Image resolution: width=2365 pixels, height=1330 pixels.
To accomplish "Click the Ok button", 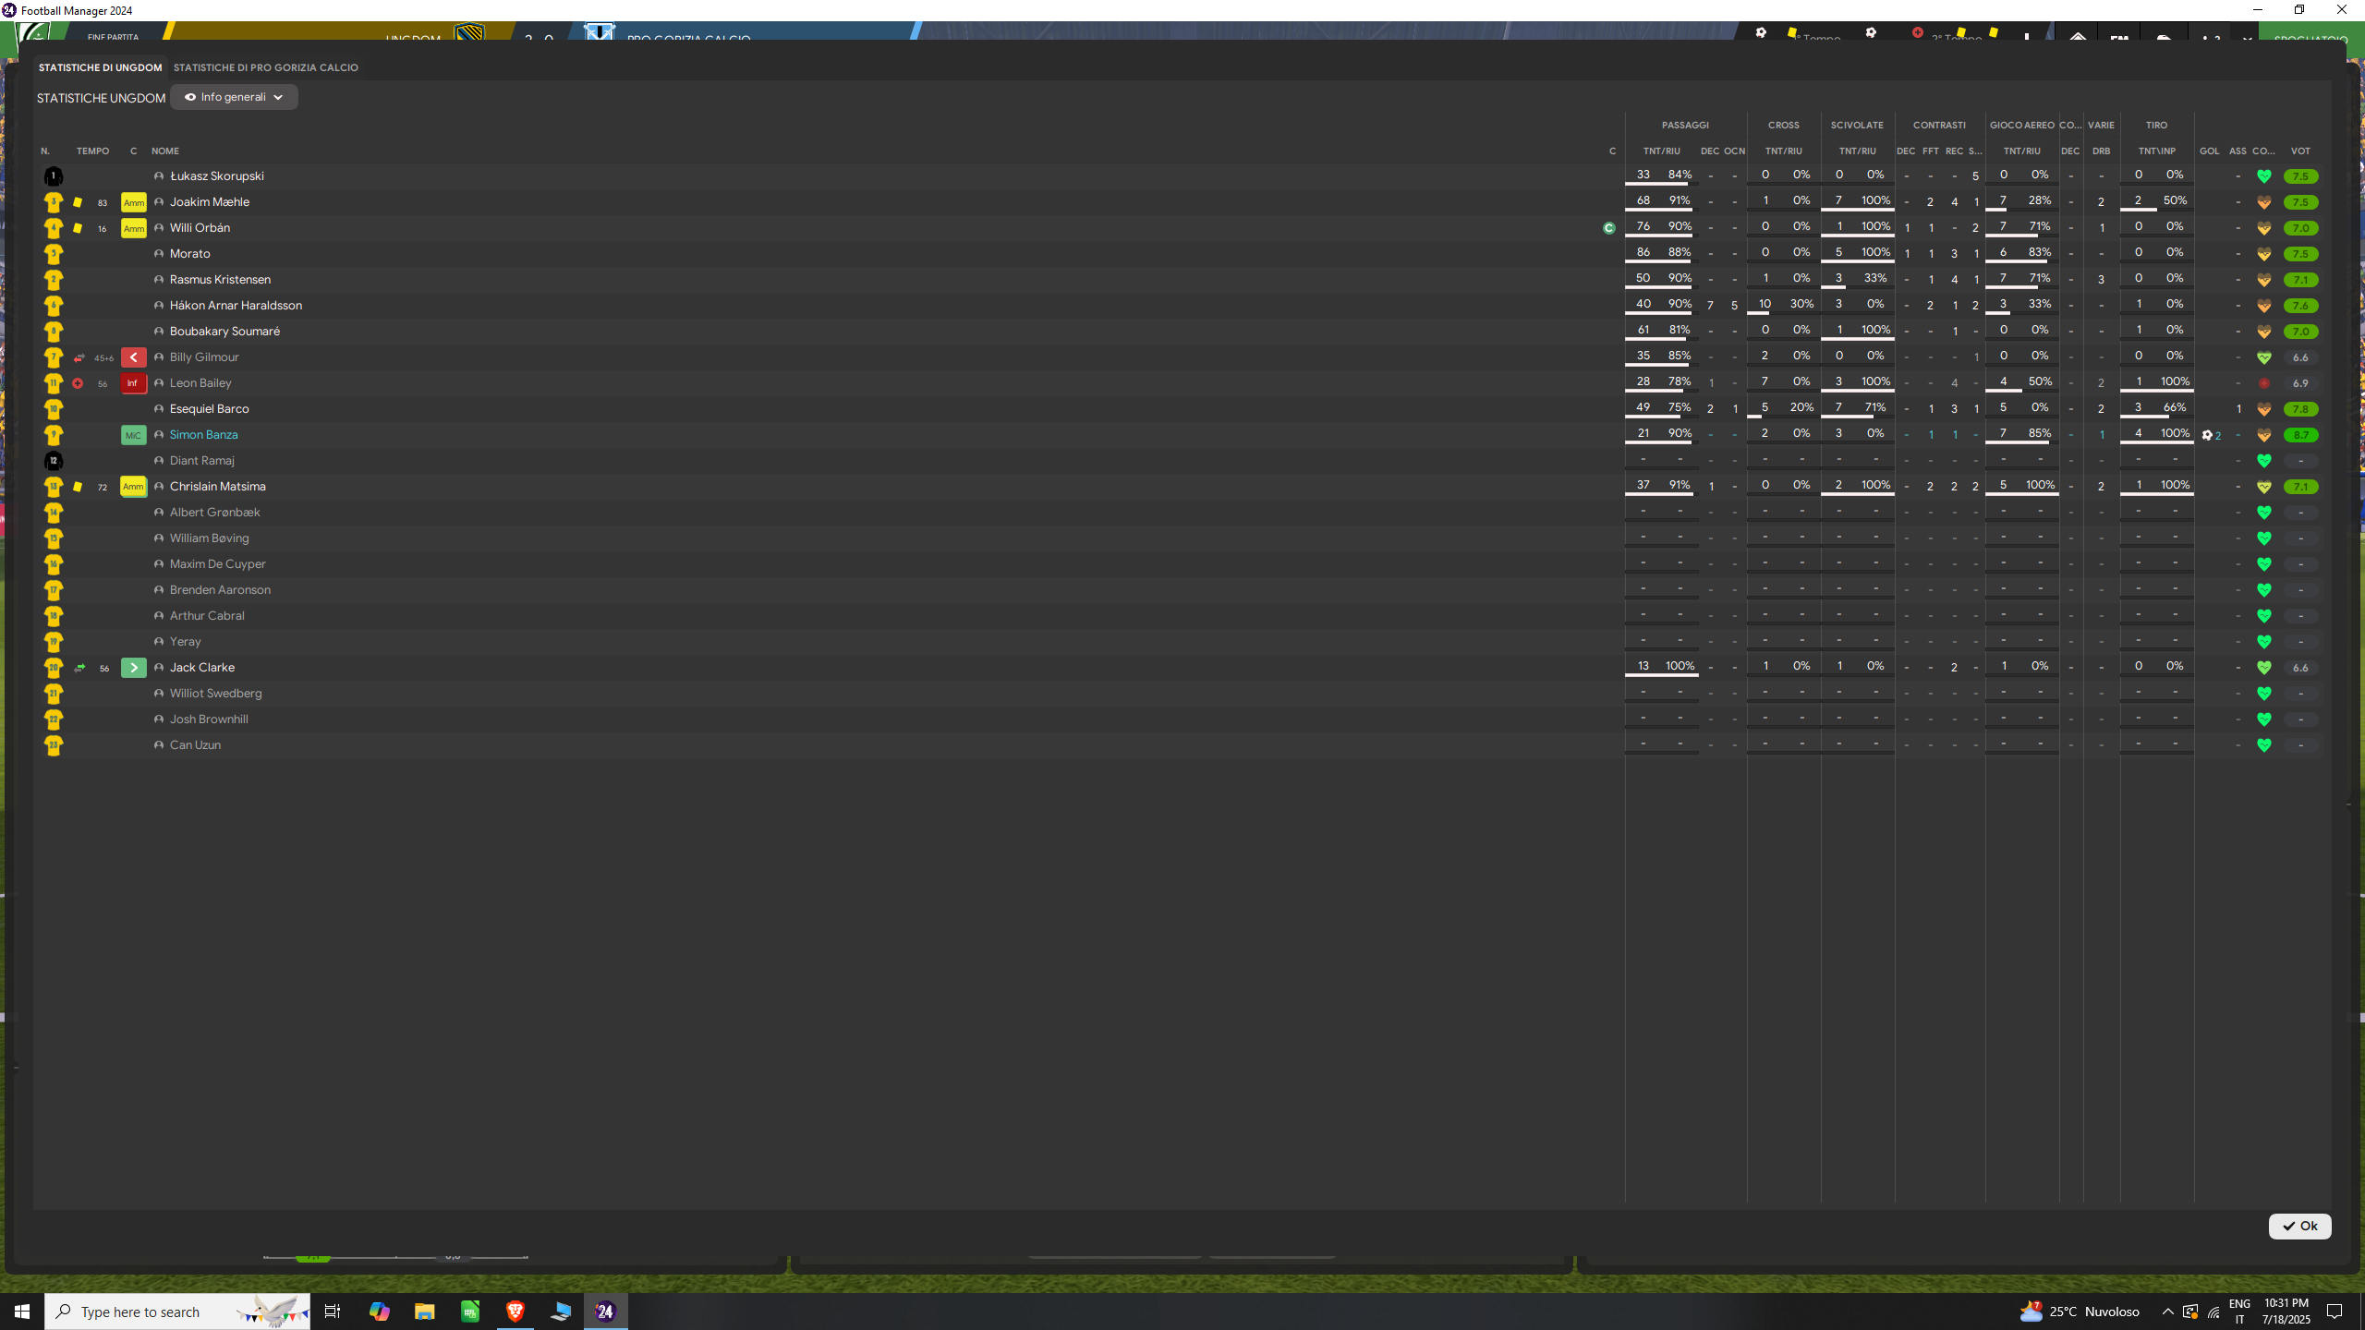I will [x=2299, y=1226].
